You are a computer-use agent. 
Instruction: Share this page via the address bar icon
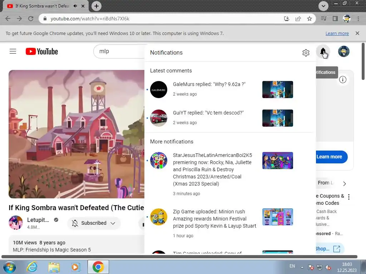(298, 19)
